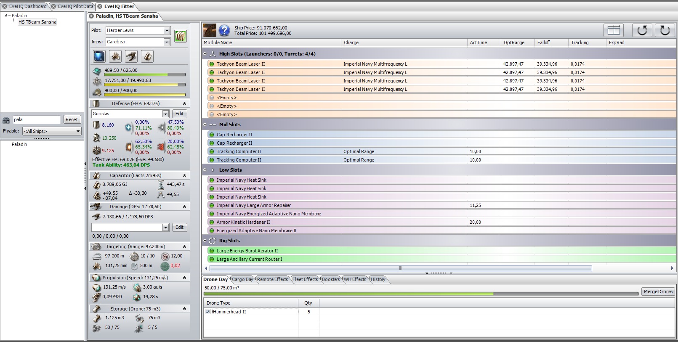The width and height of the screenshot is (678, 342).
Task: Collapse the Targeting section chevron
Action: point(184,247)
